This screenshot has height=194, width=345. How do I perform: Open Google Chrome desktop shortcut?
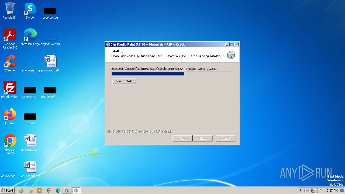click(x=10, y=144)
